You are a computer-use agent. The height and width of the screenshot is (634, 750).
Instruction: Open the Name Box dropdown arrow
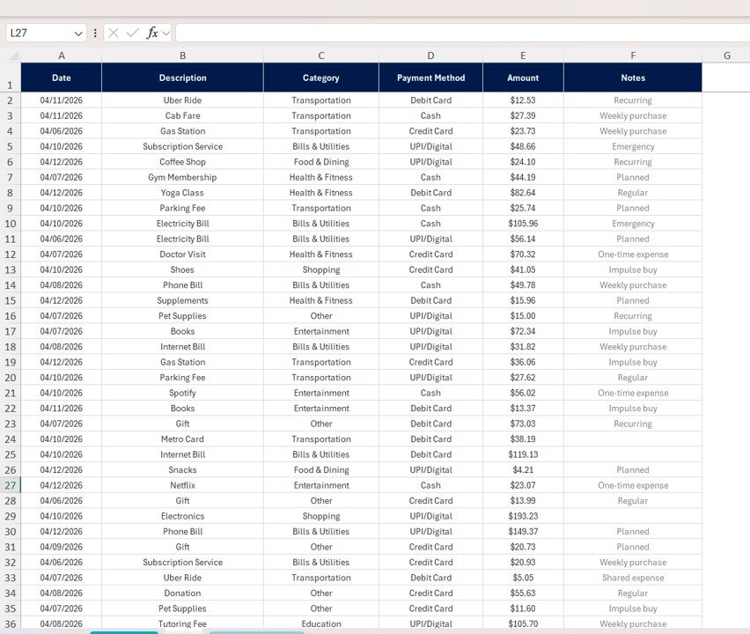(x=78, y=33)
